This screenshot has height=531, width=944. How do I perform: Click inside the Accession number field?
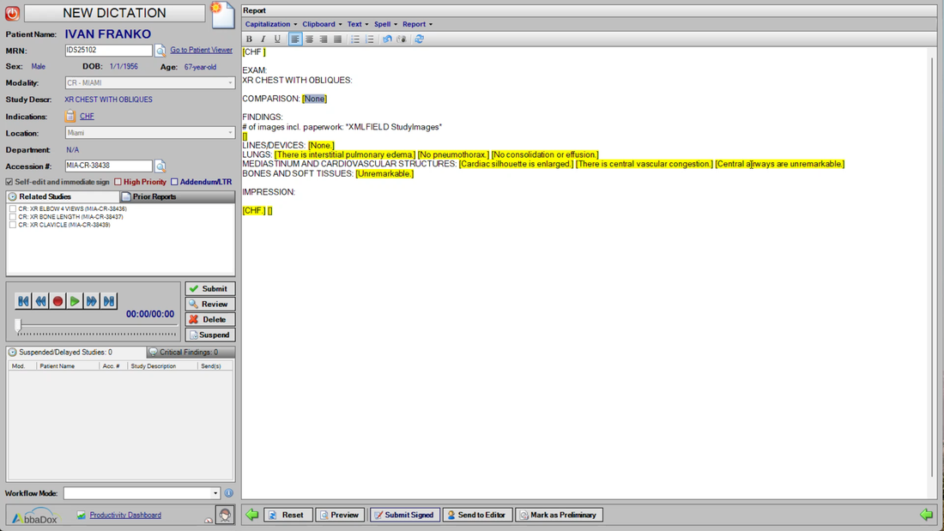coord(108,166)
